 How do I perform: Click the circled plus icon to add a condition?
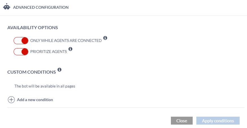(11, 100)
